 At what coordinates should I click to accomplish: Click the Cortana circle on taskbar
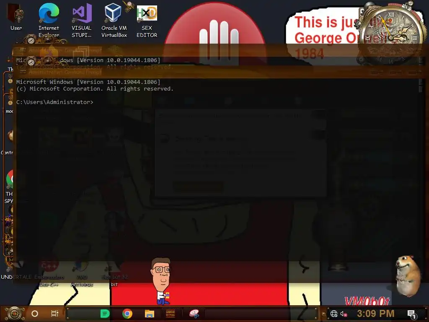click(35, 314)
